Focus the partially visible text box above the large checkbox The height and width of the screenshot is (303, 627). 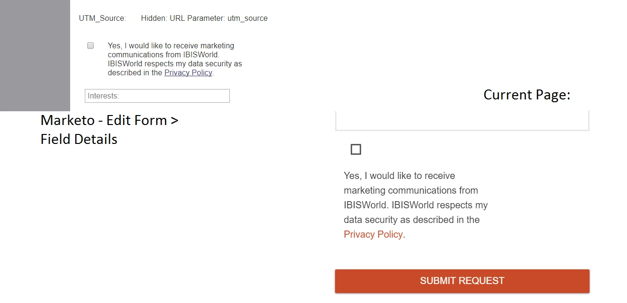click(x=462, y=121)
